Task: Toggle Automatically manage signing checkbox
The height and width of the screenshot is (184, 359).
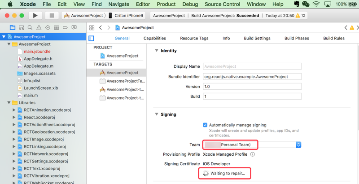Action: [x=205, y=125]
